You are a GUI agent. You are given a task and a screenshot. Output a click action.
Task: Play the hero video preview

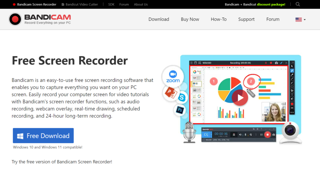[x=240, y=98]
